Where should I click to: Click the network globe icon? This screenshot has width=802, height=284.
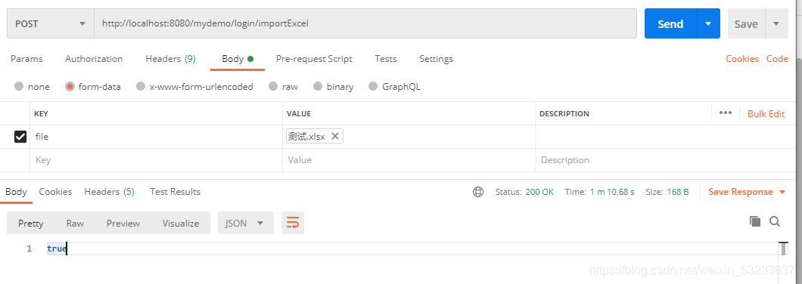tap(478, 192)
